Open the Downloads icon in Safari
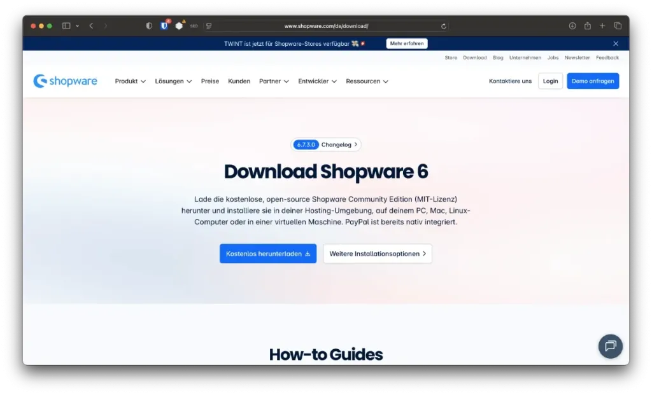 [571, 25]
